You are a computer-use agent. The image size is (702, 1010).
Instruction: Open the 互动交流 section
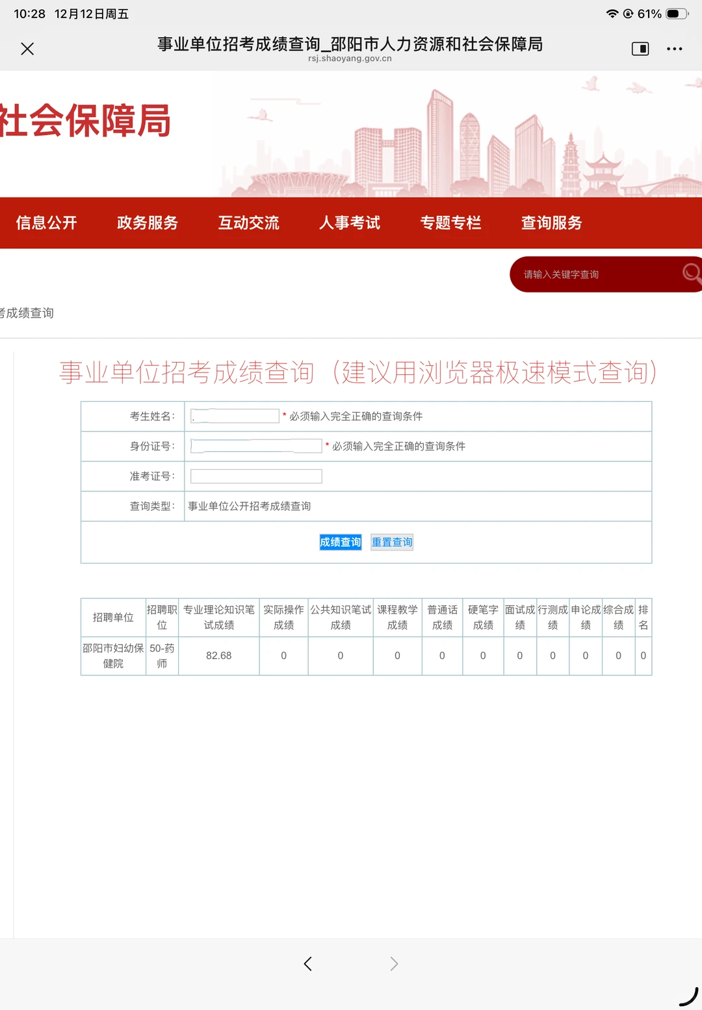tap(249, 223)
